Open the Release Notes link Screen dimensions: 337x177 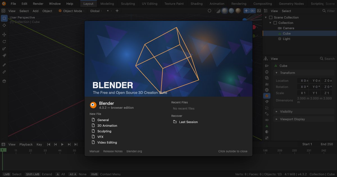(113, 151)
